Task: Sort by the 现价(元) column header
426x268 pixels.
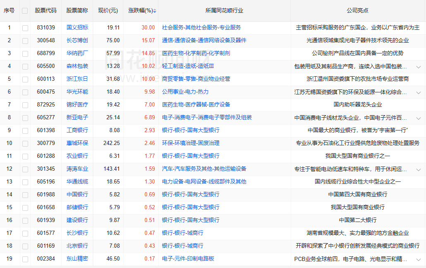Action: [x=108, y=11]
